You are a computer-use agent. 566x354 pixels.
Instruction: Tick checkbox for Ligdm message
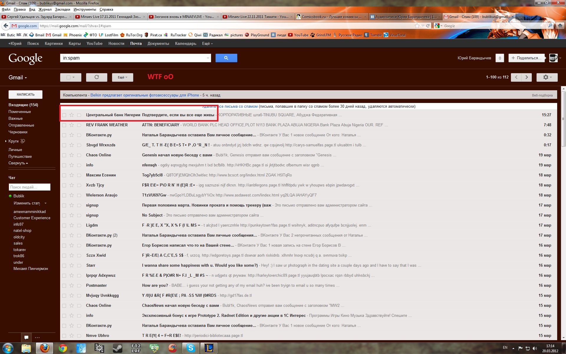click(x=64, y=225)
